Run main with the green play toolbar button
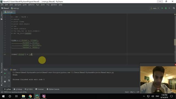This screenshot has height=99, width=176. tap(162, 8)
